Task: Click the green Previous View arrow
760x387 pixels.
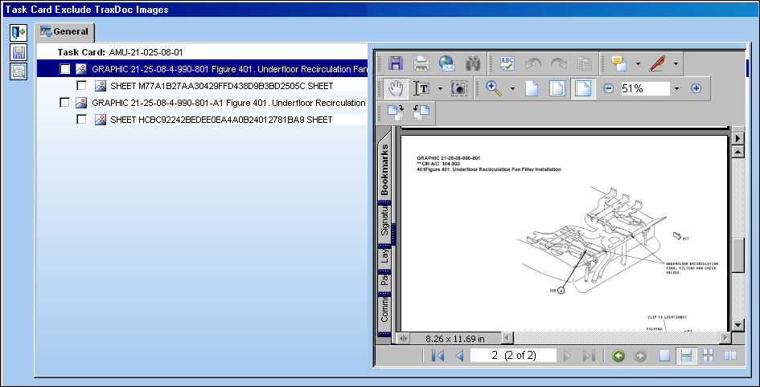Action: [x=618, y=356]
